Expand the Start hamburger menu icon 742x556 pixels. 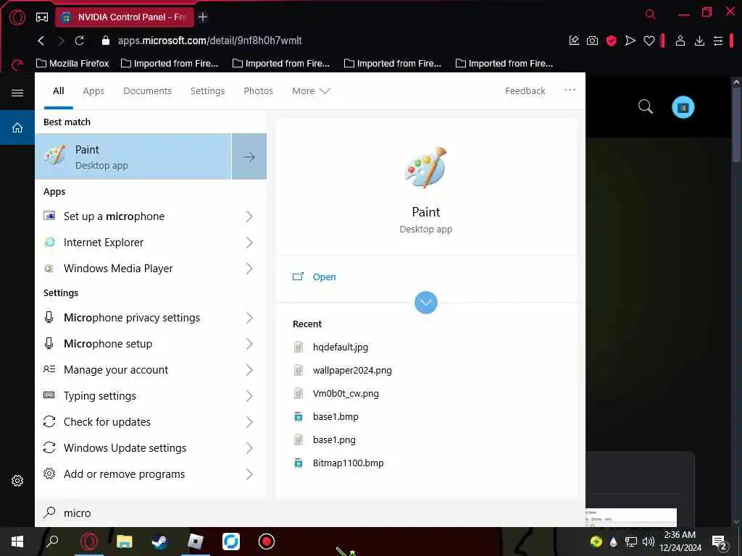tap(17, 93)
